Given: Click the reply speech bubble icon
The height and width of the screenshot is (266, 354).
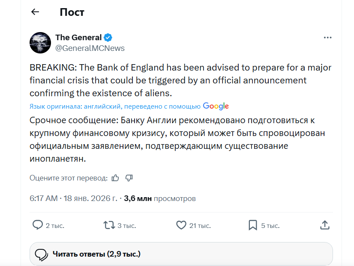Looking at the screenshot, I should (38, 225).
